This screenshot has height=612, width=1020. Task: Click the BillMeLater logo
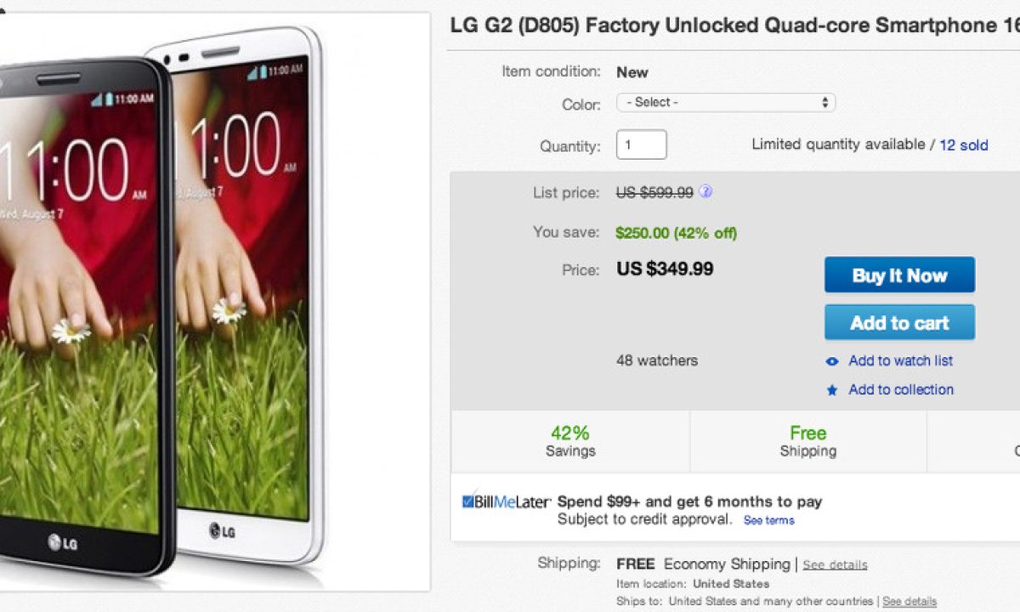pyautogui.click(x=506, y=501)
